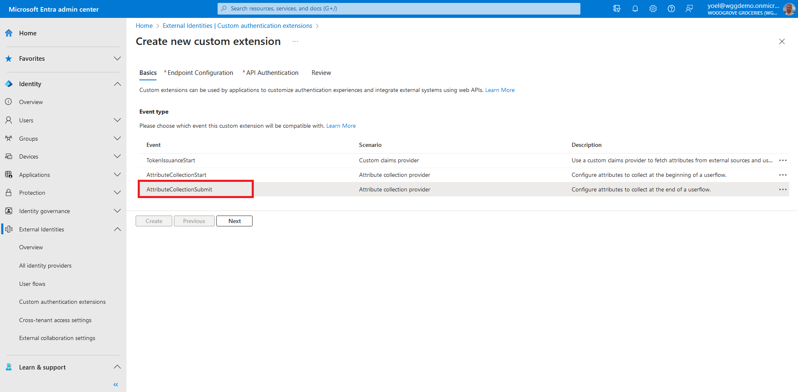Image resolution: width=798 pixels, height=392 pixels.
Task: Open the Copilot portal icon in header
Action: pos(617,9)
